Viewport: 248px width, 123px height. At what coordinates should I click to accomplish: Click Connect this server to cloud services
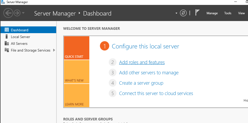tap(156, 93)
